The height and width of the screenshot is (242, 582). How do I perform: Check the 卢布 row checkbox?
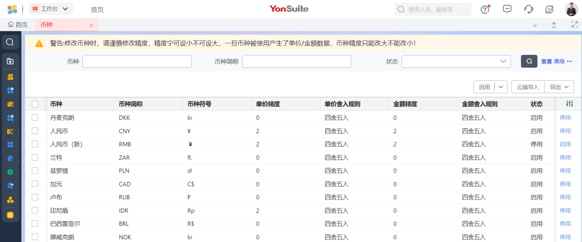[35, 197]
